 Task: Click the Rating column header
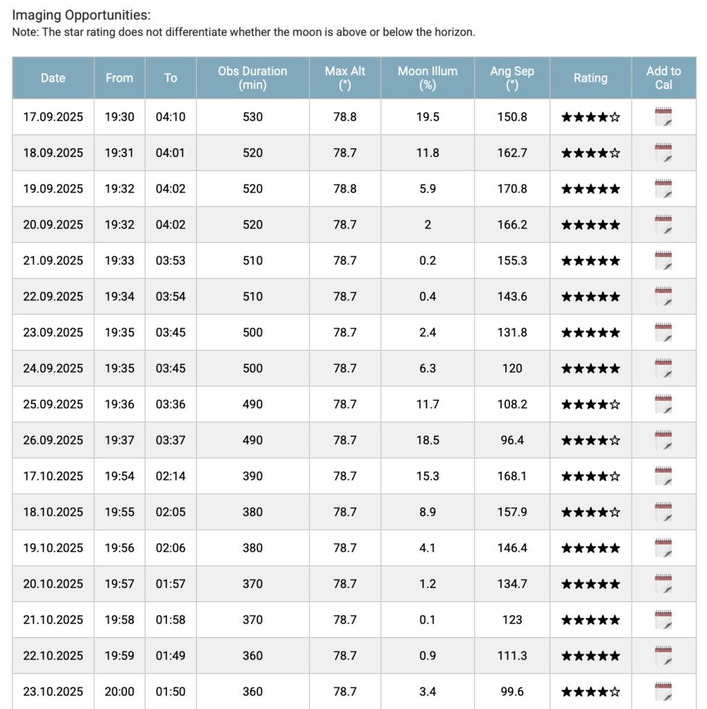590,78
